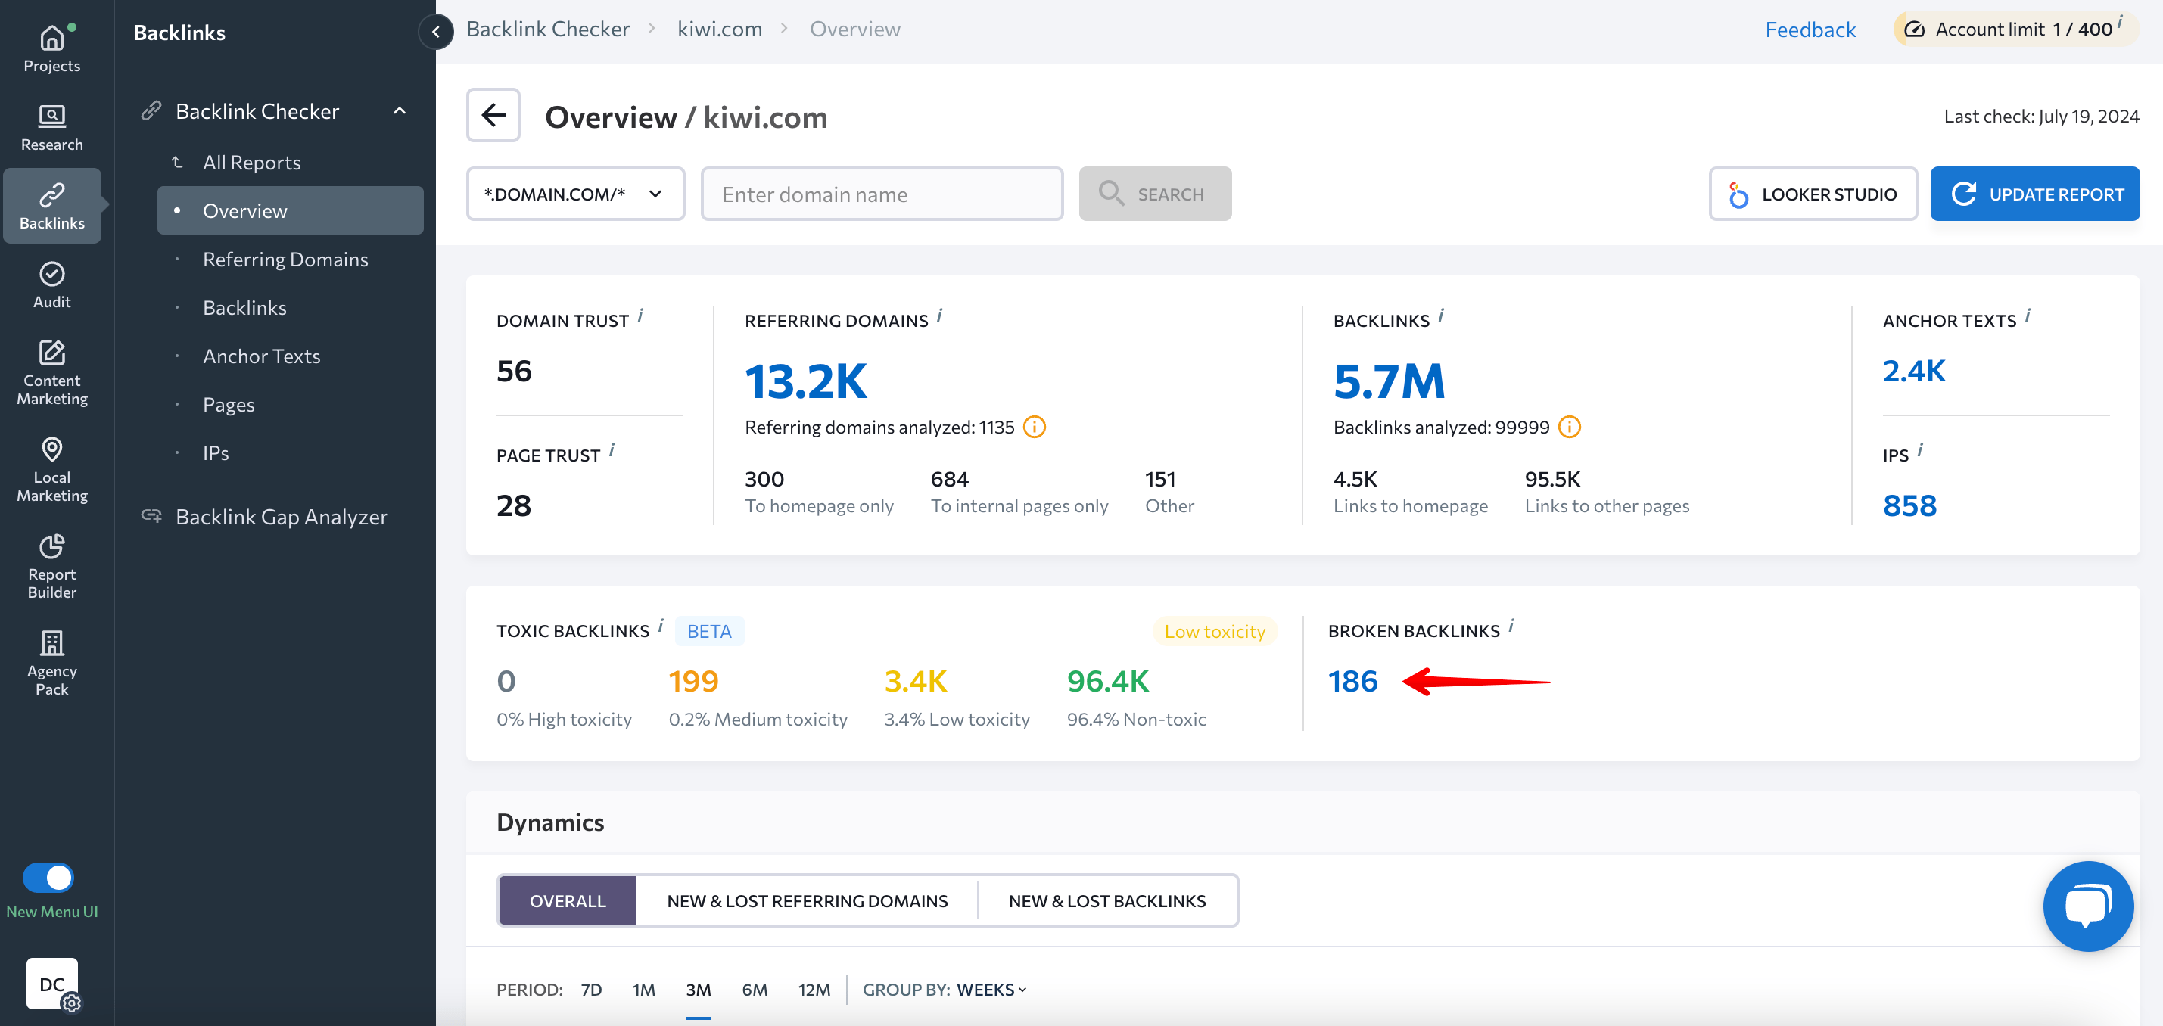The height and width of the screenshot is (1026, 2163).
Task: Set period to 7D
Action: [x=591, y=989]
